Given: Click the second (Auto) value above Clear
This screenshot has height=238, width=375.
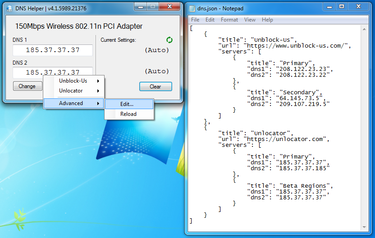Looking at the screenshot, I should tap(157, 71).
